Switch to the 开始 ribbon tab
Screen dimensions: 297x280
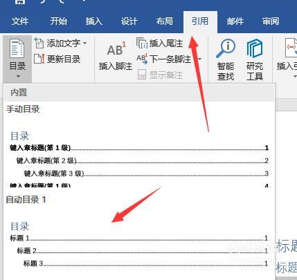click(59, 21)
